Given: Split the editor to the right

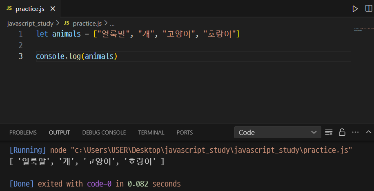Looking at the screenshot, I should coord(369,9).
